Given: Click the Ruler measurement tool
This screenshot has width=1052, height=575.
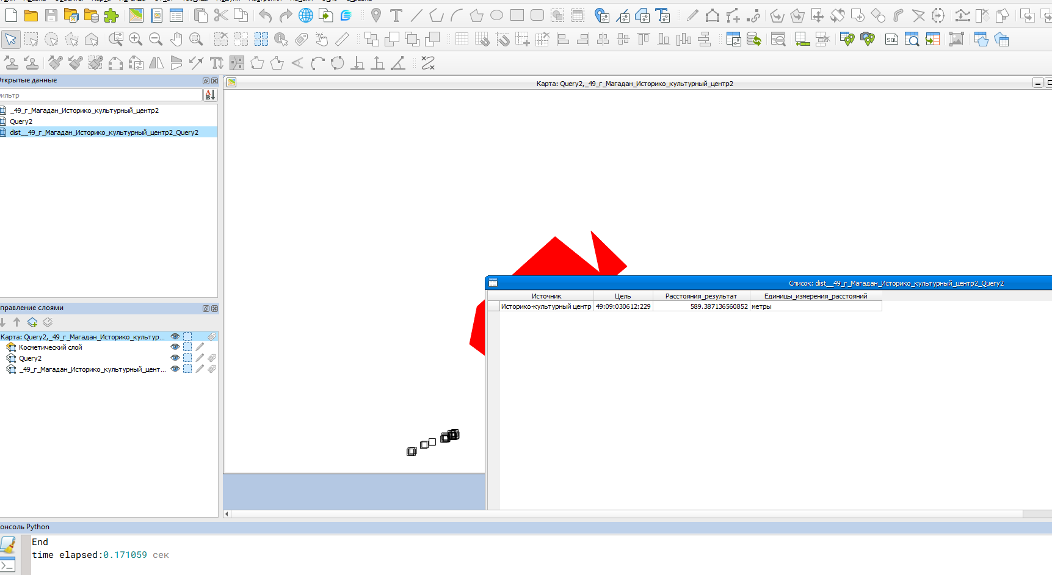Looking at the screenshot, I should (x=342, y=40).
